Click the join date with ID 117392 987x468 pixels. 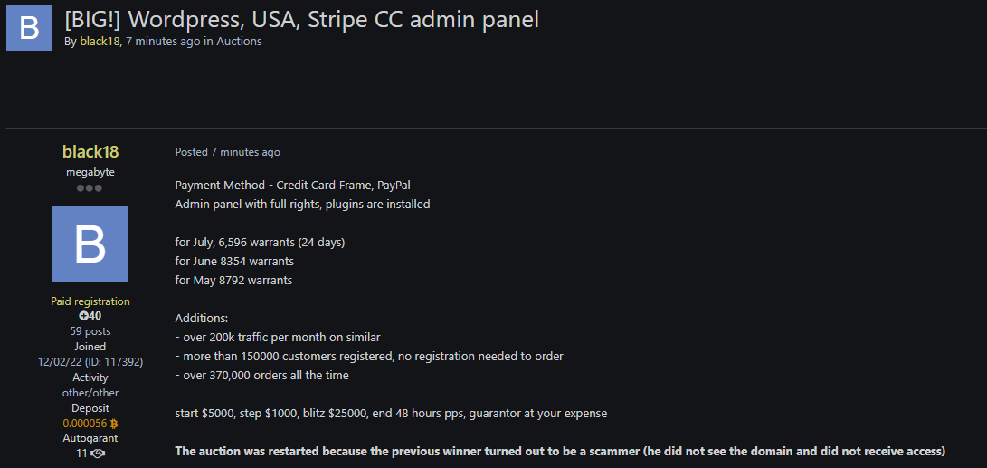[90, 362]
